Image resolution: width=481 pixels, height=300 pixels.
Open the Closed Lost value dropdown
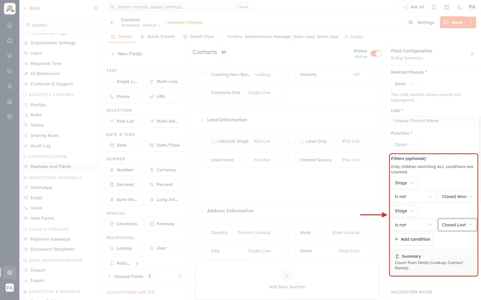(457, 225)
